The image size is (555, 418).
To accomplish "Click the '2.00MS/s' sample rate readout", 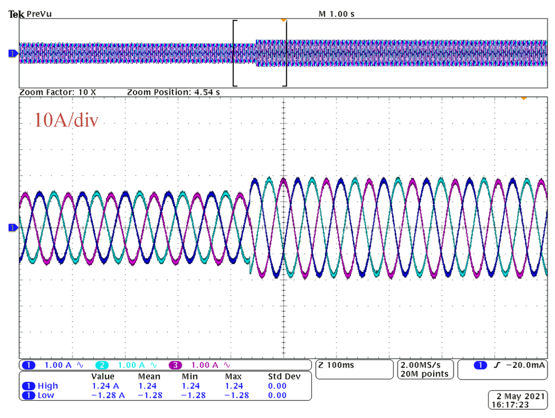I will (x=420, y=365).
